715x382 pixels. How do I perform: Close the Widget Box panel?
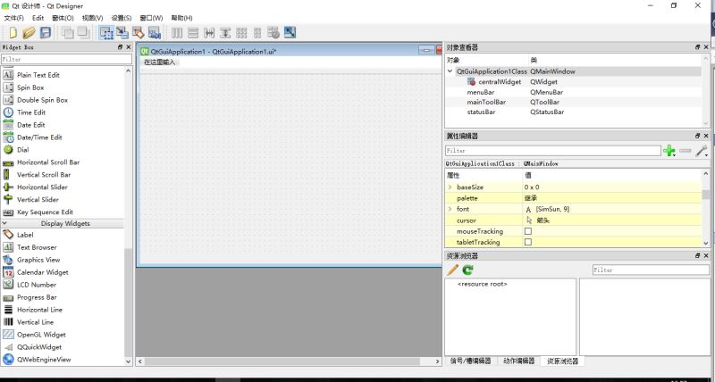128,47
